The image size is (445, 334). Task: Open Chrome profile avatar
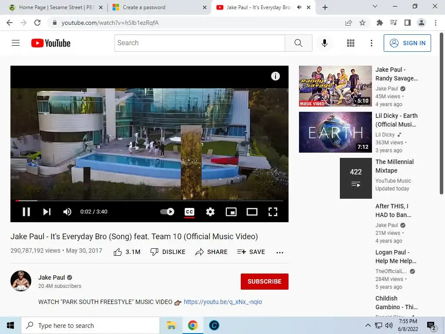coord(422,23)
